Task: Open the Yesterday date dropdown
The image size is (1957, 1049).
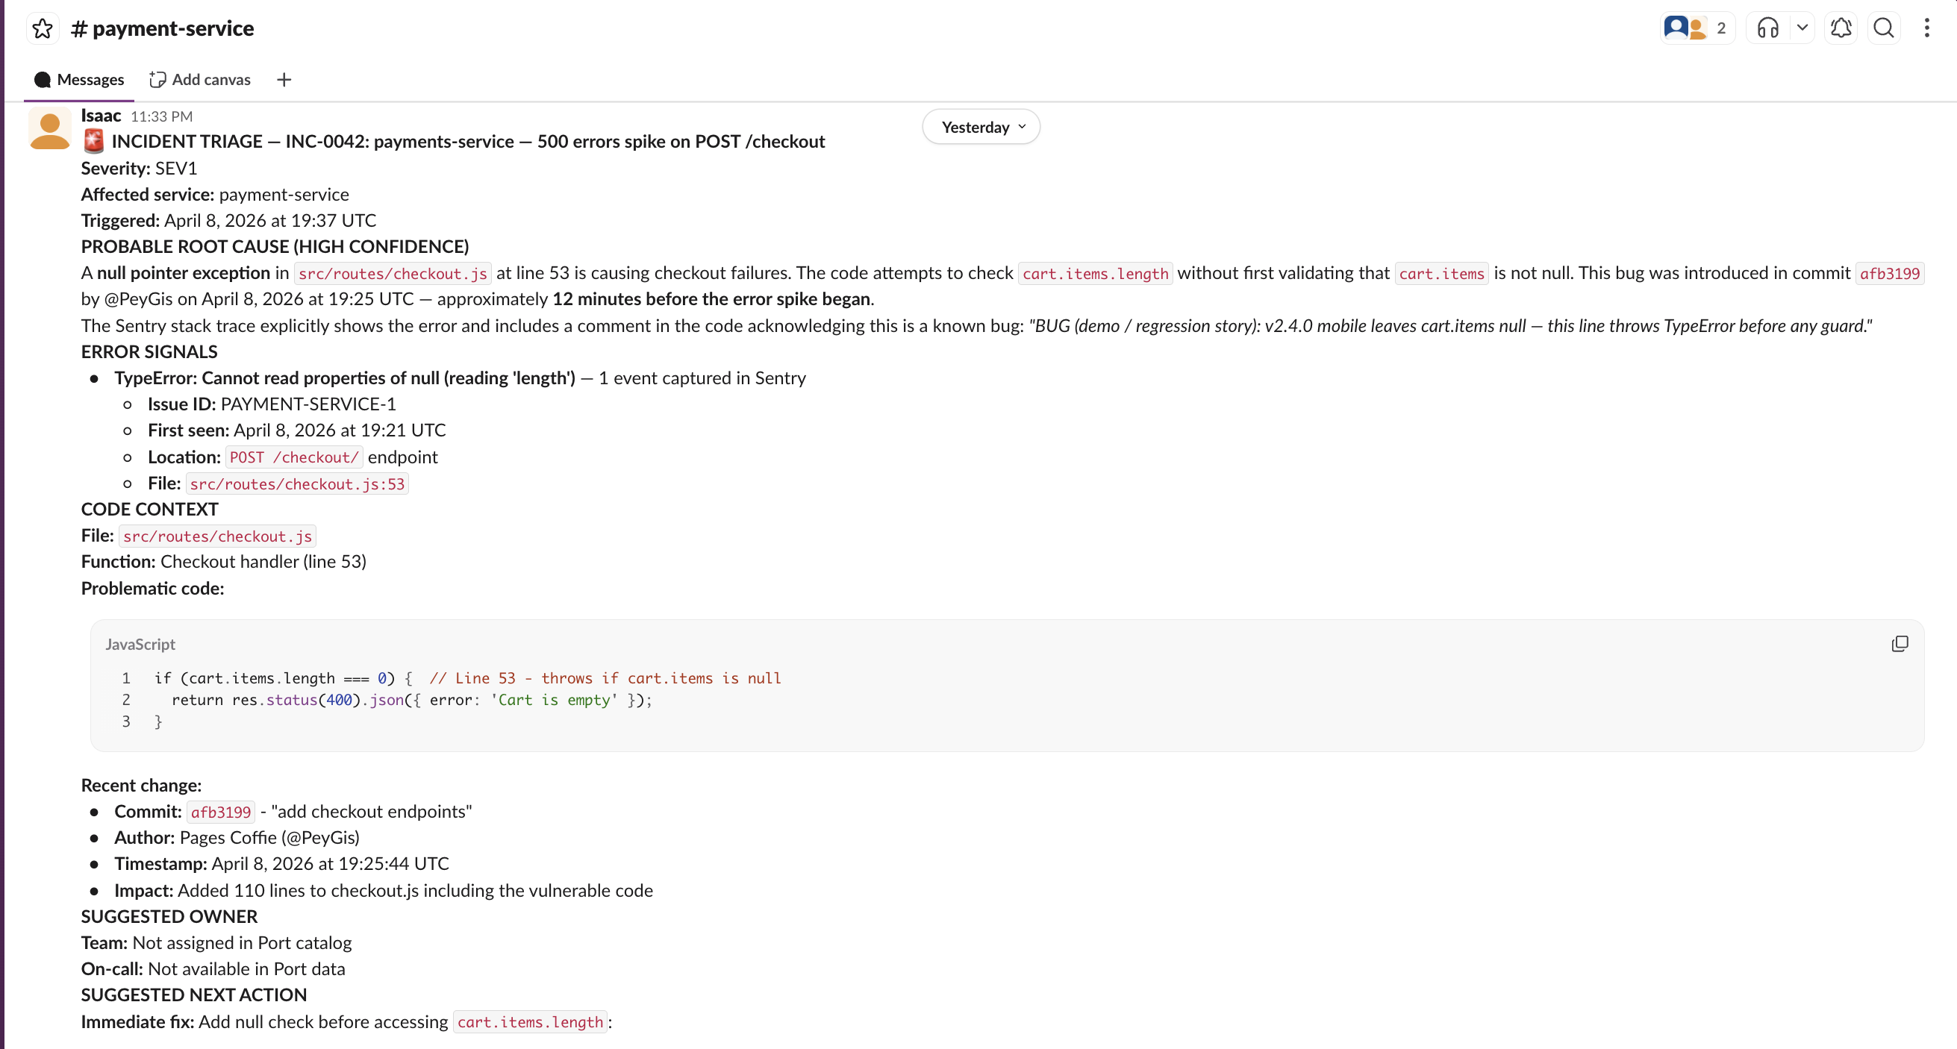Action: click(981, 127)
